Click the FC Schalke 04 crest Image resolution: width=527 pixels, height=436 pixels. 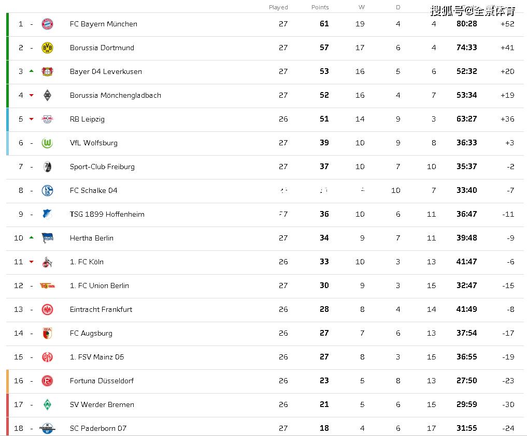coord(47,190)
